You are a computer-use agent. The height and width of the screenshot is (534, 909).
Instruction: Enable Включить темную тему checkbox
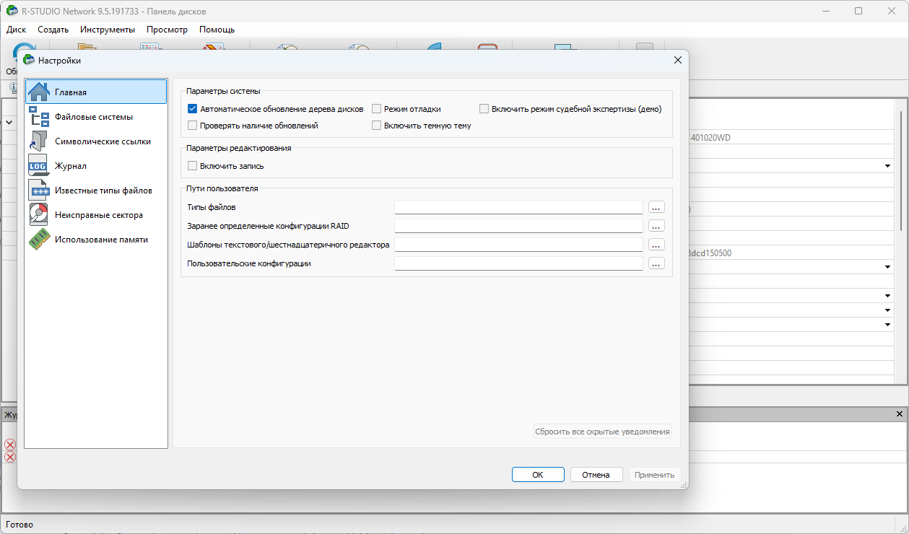[377, 126]
